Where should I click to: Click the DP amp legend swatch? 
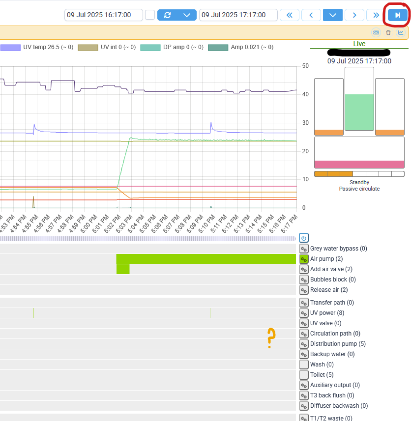click(150, 48)
